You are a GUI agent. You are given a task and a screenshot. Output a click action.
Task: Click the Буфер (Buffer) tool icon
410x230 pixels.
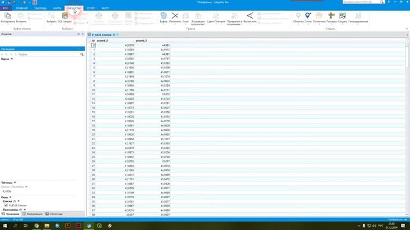click(163, 15)
